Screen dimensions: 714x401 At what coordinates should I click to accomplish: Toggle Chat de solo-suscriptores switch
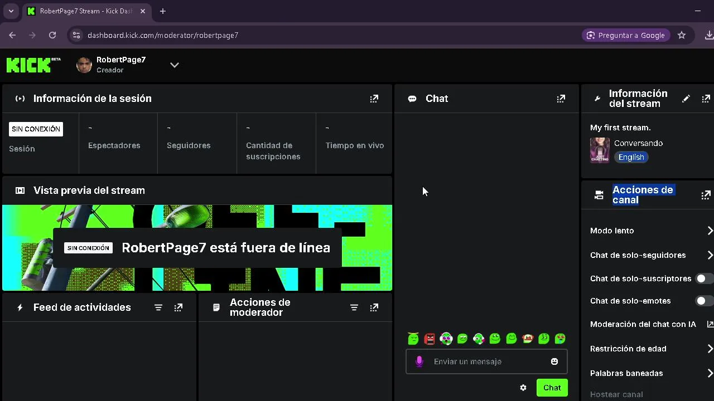[705, 278]
